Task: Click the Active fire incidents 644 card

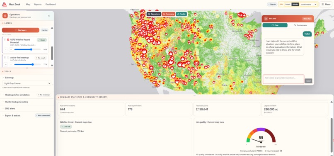Action: [91, 109]
